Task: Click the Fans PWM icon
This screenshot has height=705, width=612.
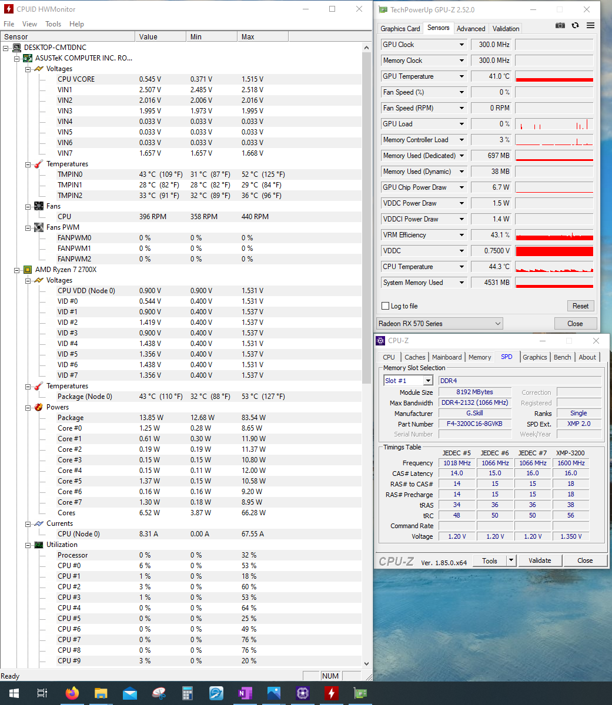Action: click(38, 227)
